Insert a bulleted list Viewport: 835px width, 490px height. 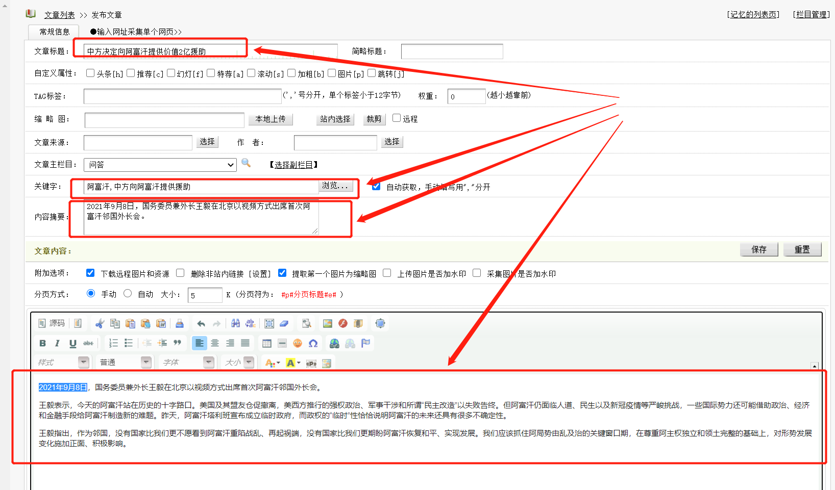coord(129,343)
